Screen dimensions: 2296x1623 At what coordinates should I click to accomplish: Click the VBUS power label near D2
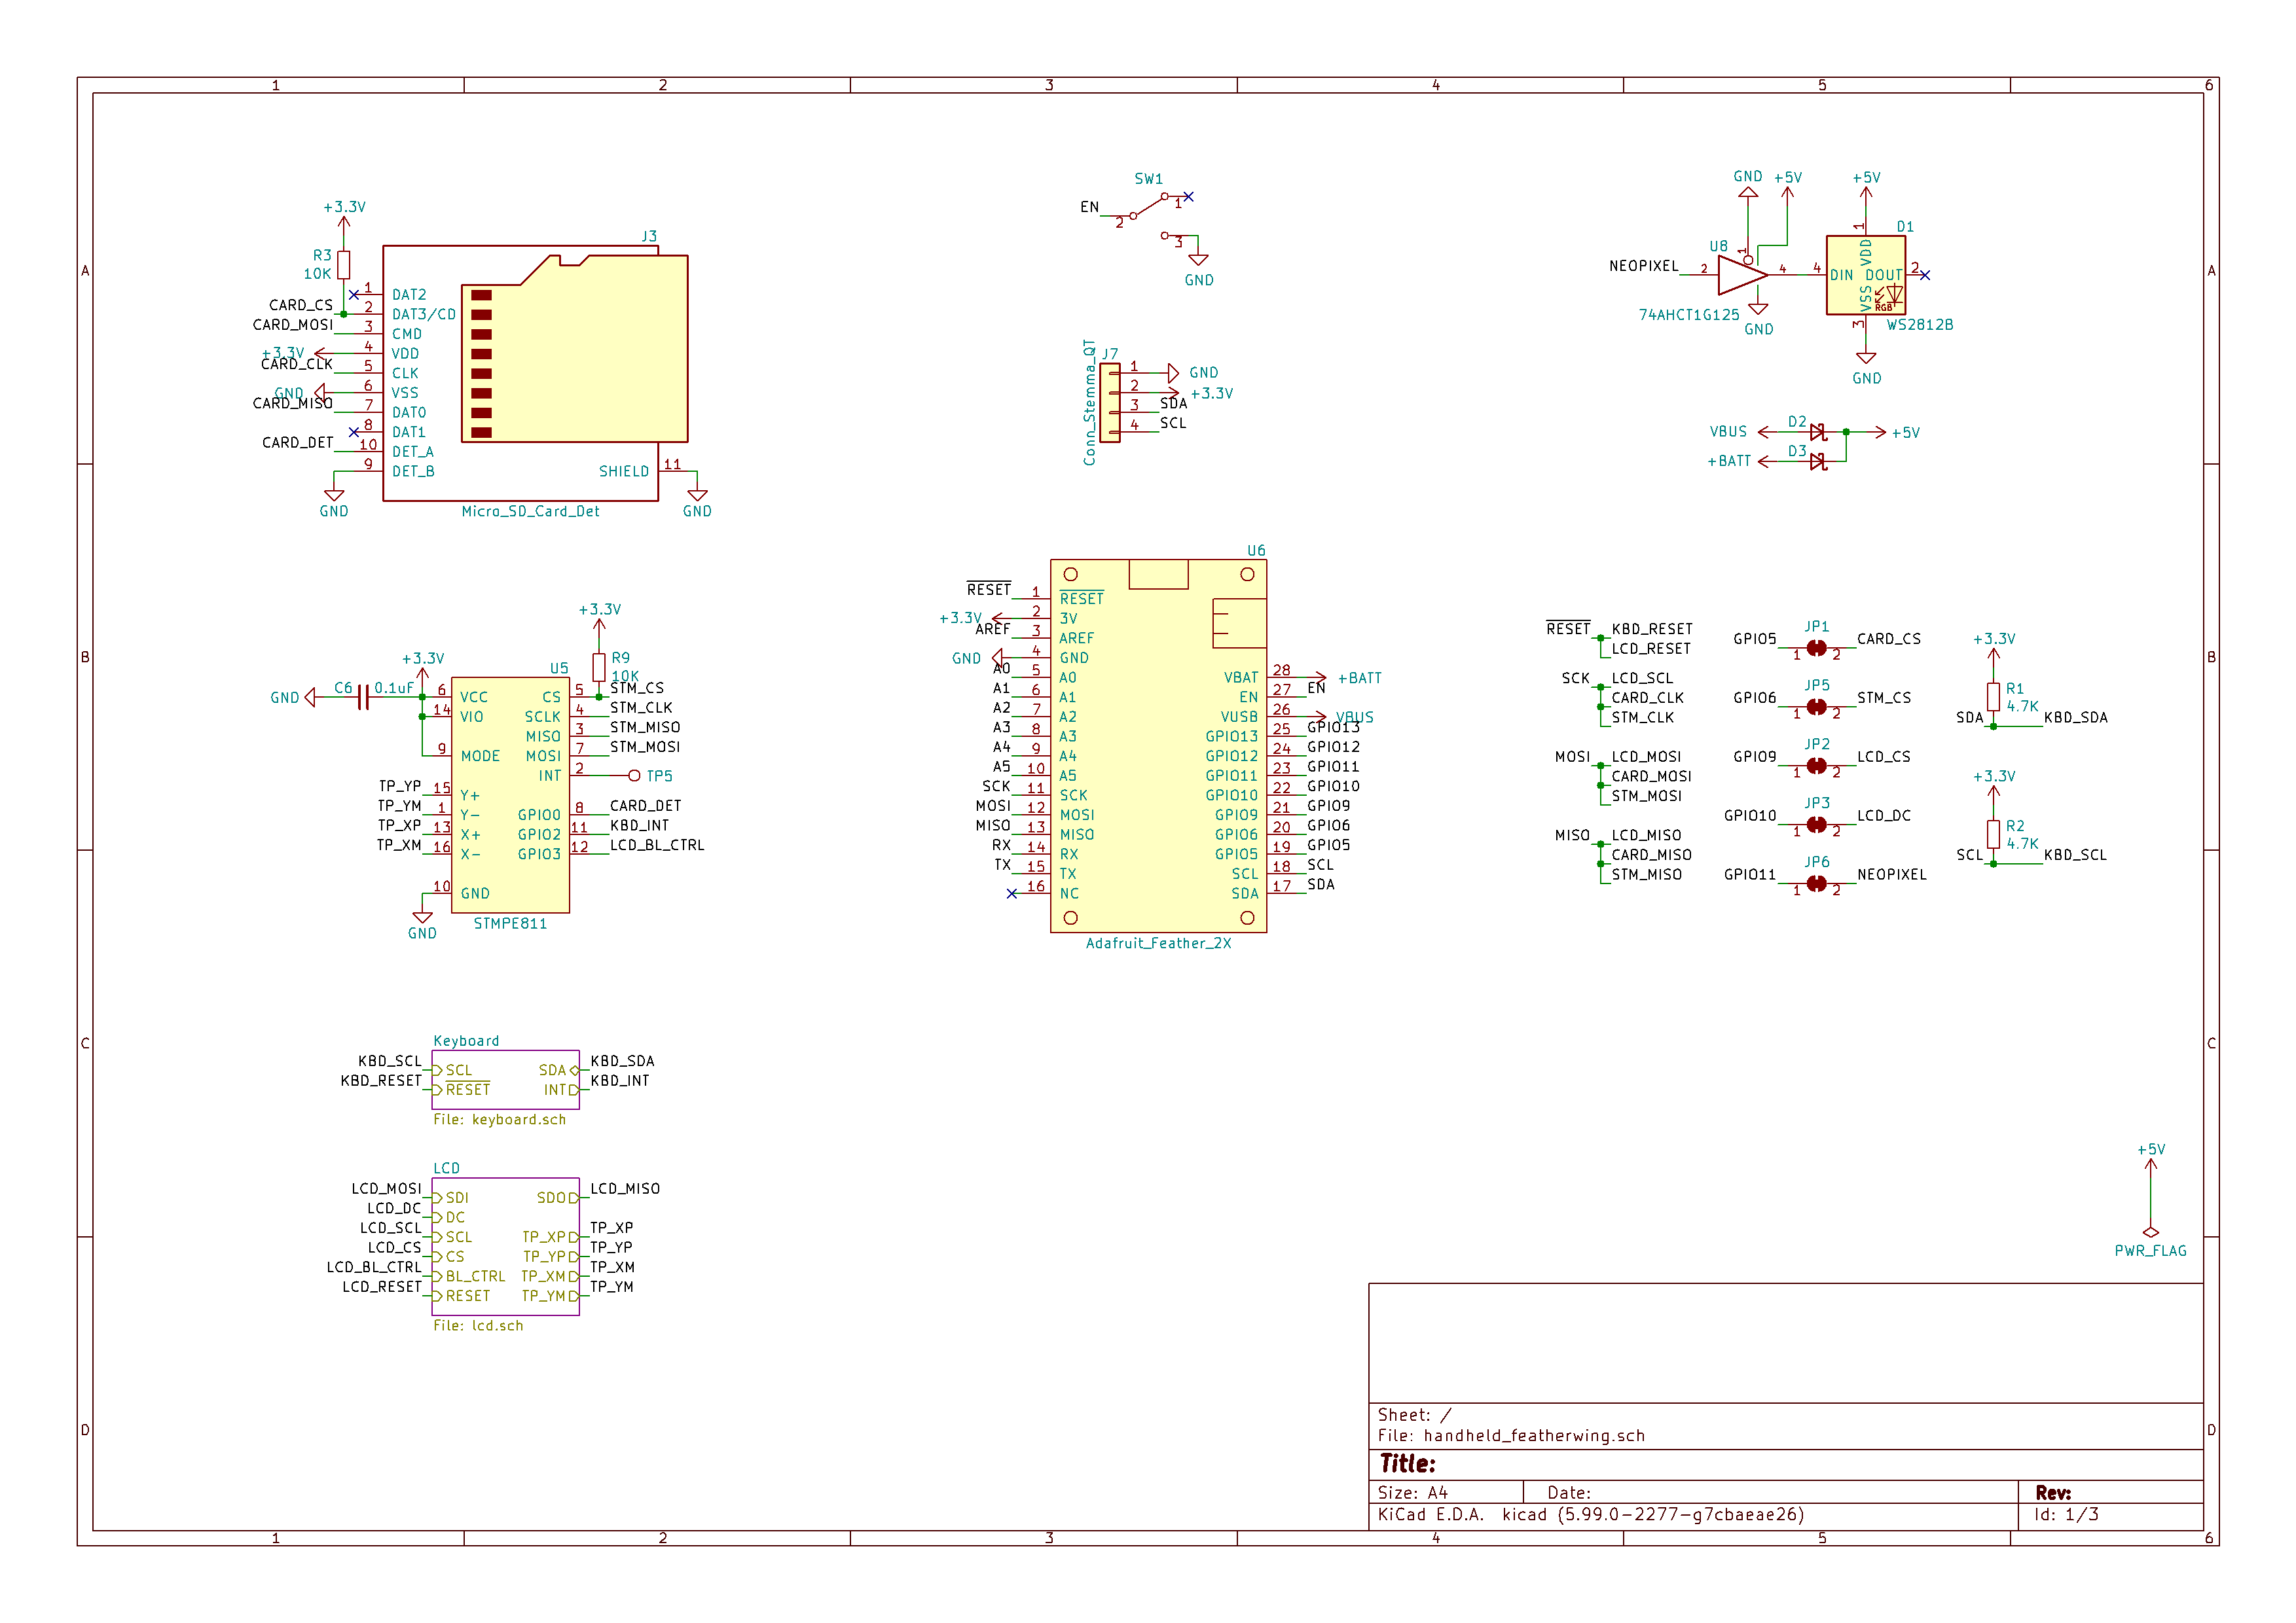click(x=1728, y=432)
